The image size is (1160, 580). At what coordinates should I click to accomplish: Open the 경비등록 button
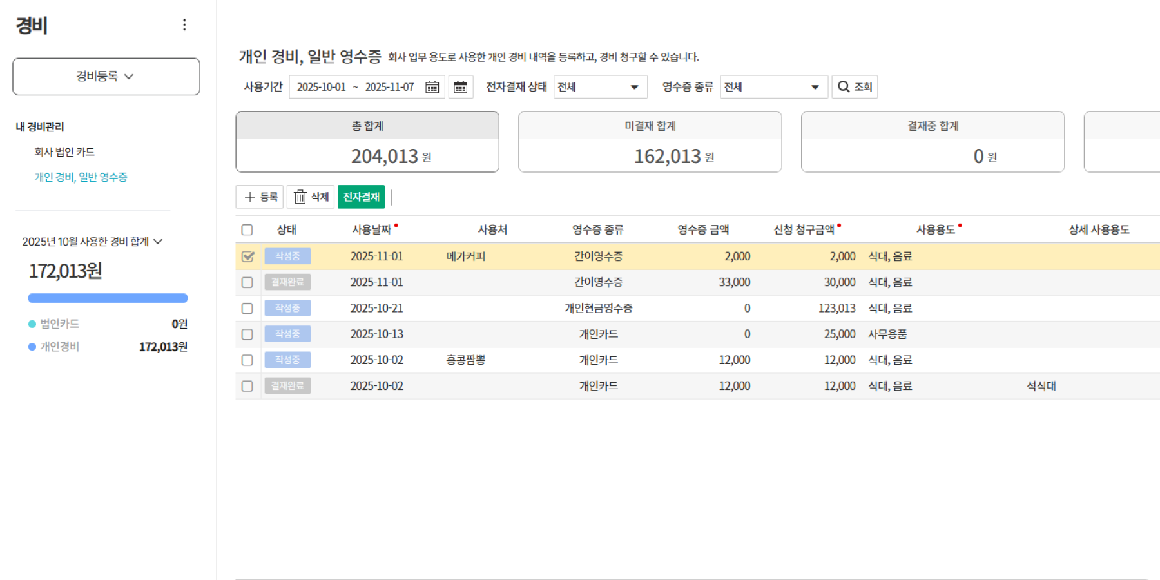(x=106, y=76)
